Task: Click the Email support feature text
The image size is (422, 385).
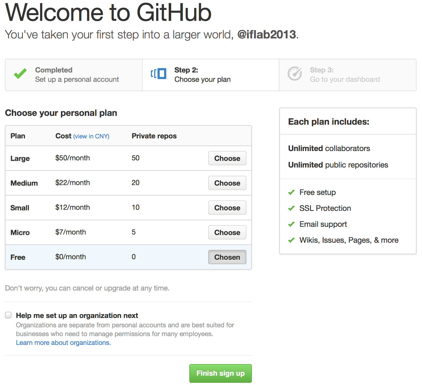Action: (x=323, y=224)
